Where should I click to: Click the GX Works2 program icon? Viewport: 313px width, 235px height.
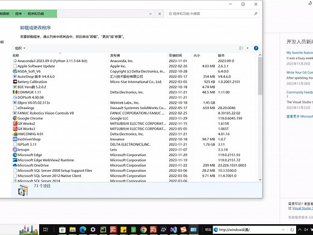15,124
